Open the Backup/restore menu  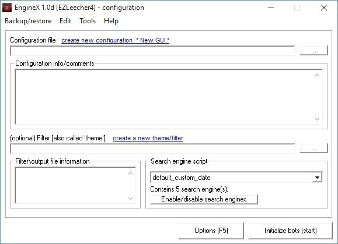(x=28, y=21)
